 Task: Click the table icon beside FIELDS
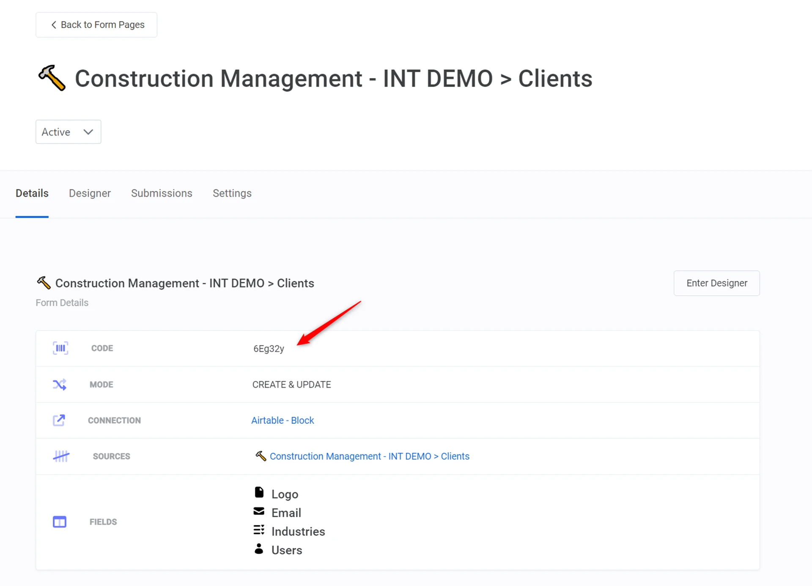pyautogui.click(x=60, y=522)
